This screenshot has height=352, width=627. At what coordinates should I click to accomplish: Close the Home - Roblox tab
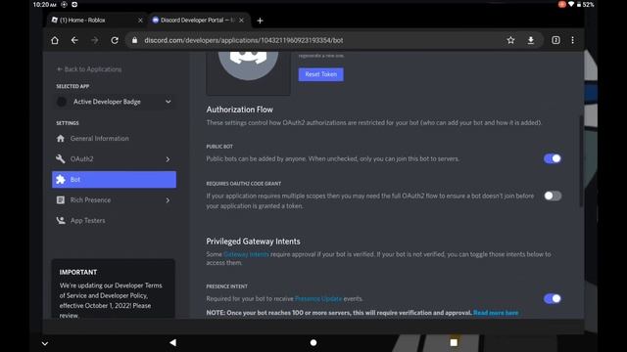point(140,20)
